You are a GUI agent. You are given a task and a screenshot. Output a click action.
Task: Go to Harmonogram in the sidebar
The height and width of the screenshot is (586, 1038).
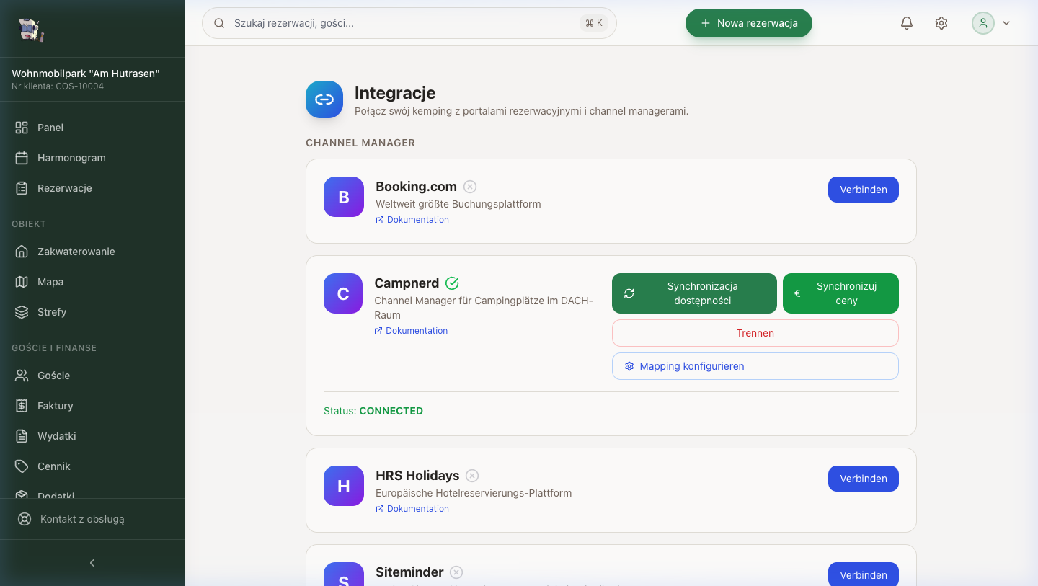point(92,158)
